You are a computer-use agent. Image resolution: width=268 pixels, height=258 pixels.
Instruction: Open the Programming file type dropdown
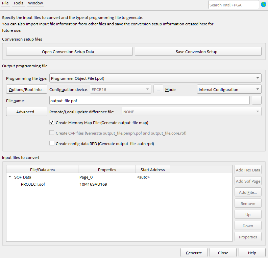(x=155, y=78)
